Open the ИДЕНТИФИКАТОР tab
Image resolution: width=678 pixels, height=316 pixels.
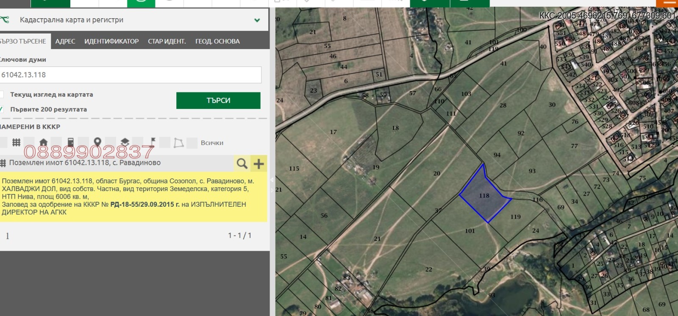click(111, 42)
